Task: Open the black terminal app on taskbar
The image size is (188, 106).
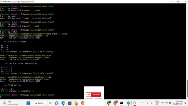Action: (x=122, y=103)
